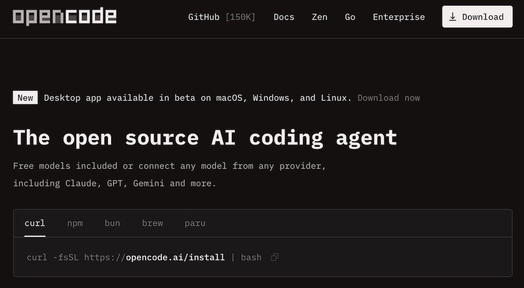Click the "New" badge label
This screenshot has height=288, width=524.
coord(26,98)
